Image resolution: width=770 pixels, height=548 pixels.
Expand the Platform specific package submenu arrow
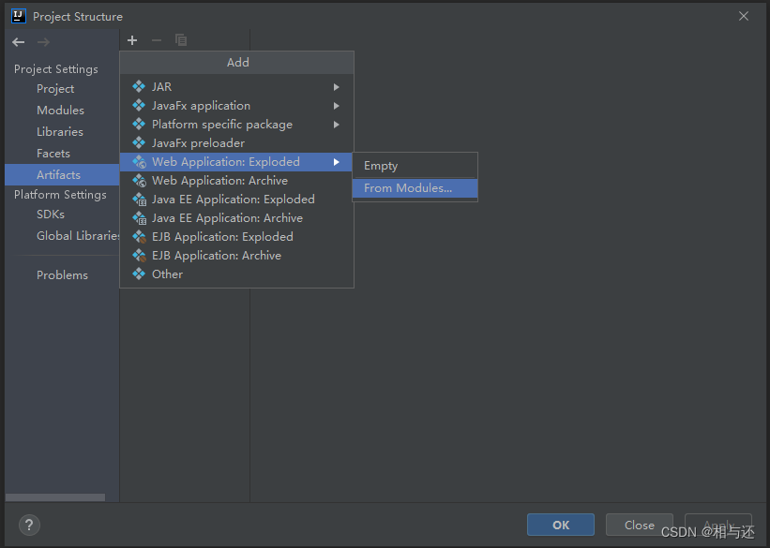point(337,125)
